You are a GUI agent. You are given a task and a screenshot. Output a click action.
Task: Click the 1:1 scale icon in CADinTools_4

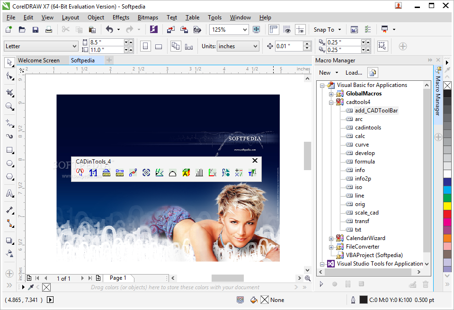pos(93,173)
